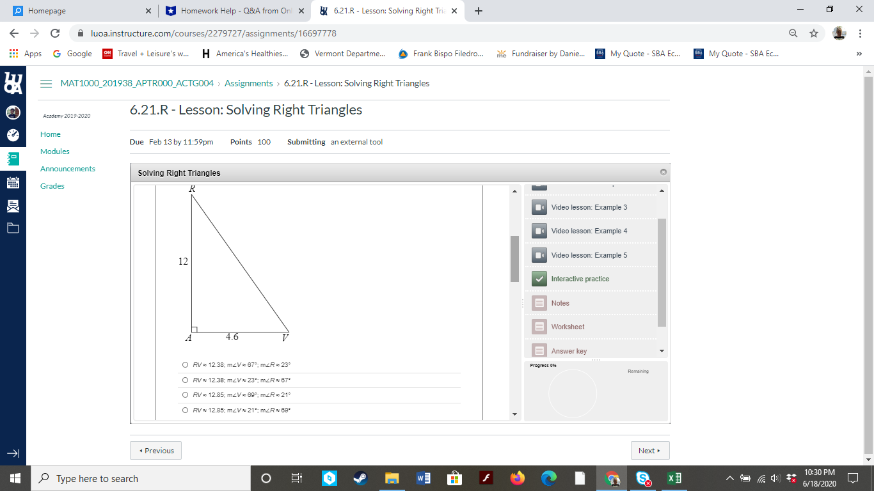Viewport: 874px width, 491px height.
Task: Go back to the previous browser page
Action: (14, 33)
